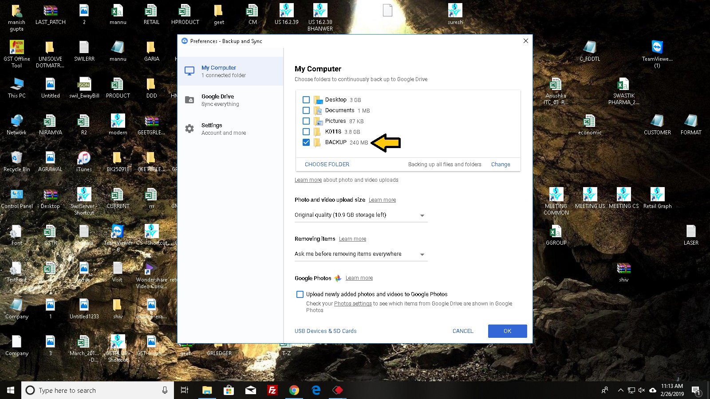Image resolution: width=710 pixels, height=399 pixels.
Task: Open Google Chrome from the taskbar
Action: 294,390
